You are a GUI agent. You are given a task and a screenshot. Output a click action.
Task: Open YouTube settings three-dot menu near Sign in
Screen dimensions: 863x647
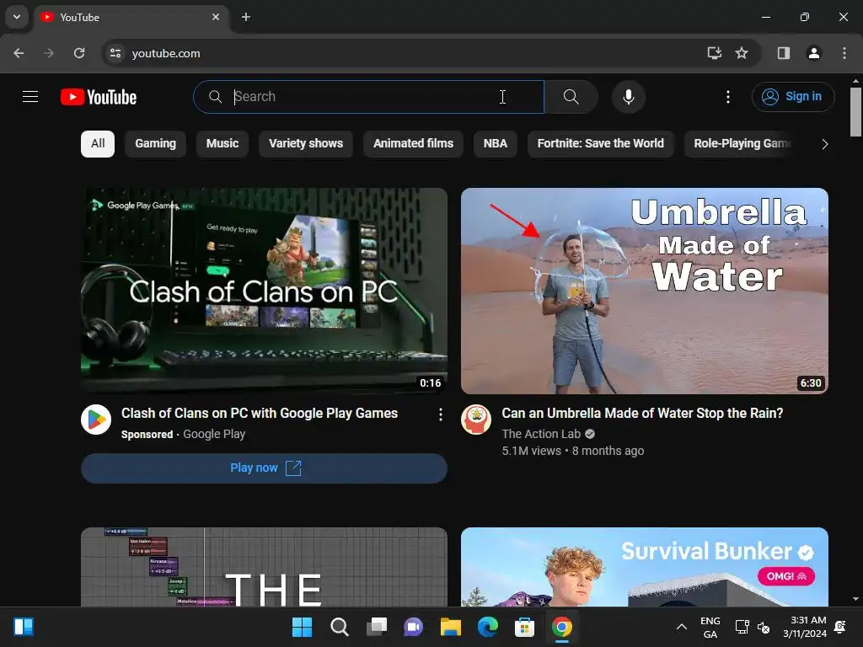click(x=727, y=97)
